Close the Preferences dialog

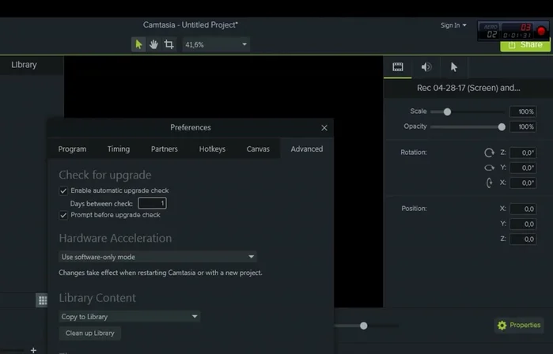point(324,128)
